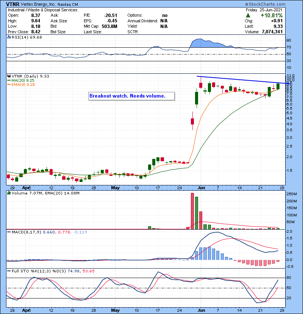The height and width of the screenshot is (314, 303).
Task: Click the Bid Size label
Action: 58,32
